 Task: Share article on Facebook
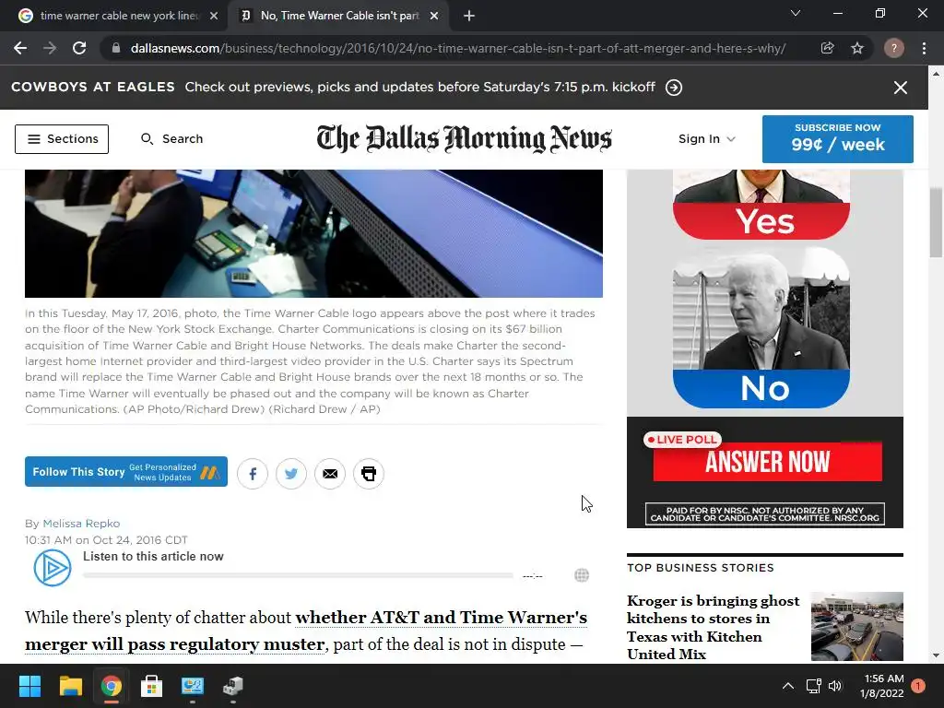click(x=253, y=474)
